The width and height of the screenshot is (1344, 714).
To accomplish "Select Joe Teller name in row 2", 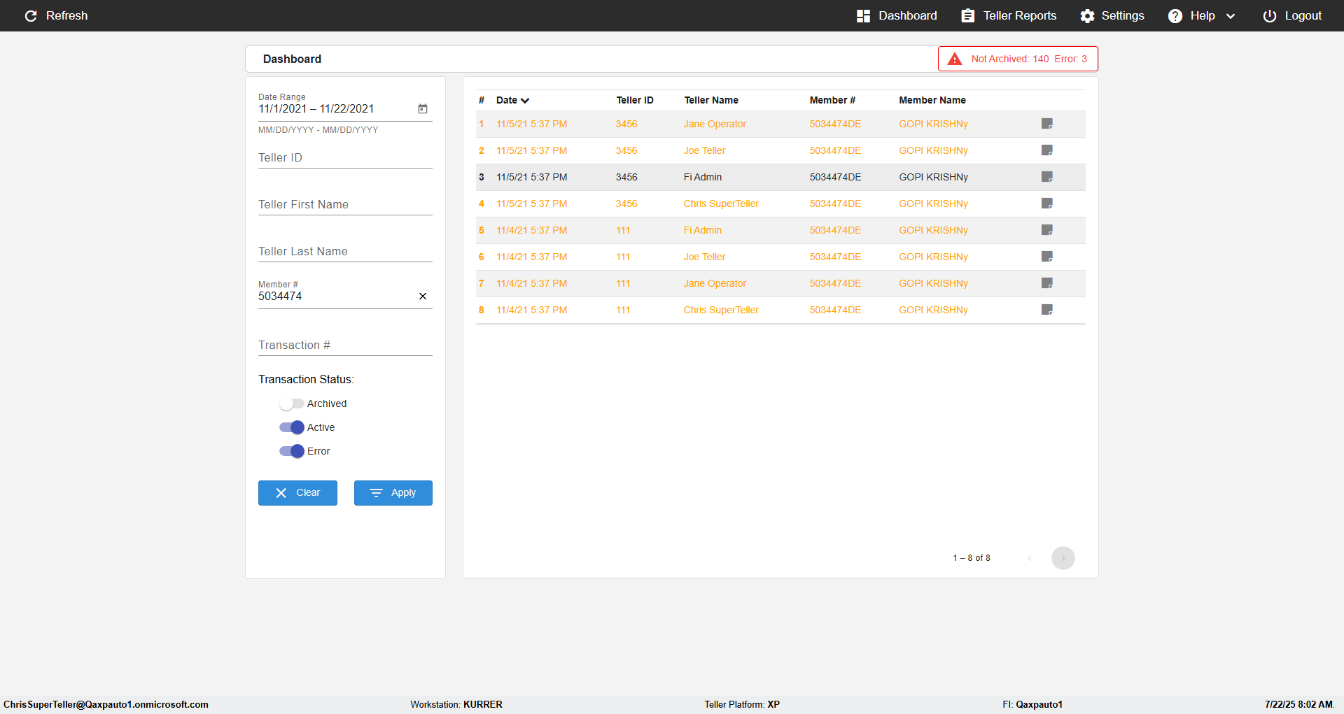I will (704, 150).
